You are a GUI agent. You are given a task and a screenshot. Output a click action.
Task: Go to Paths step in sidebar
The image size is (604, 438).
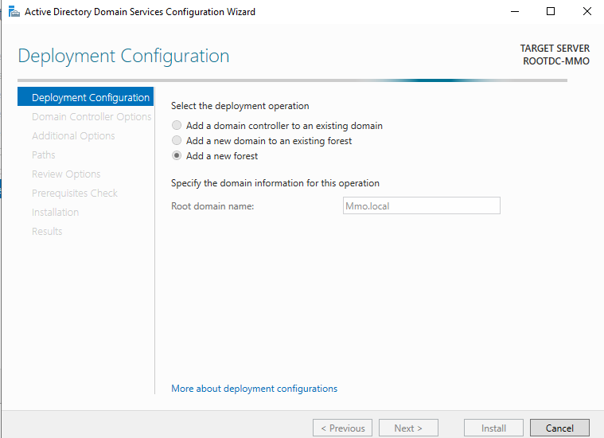pyautogui.click(x=44, y=155)
